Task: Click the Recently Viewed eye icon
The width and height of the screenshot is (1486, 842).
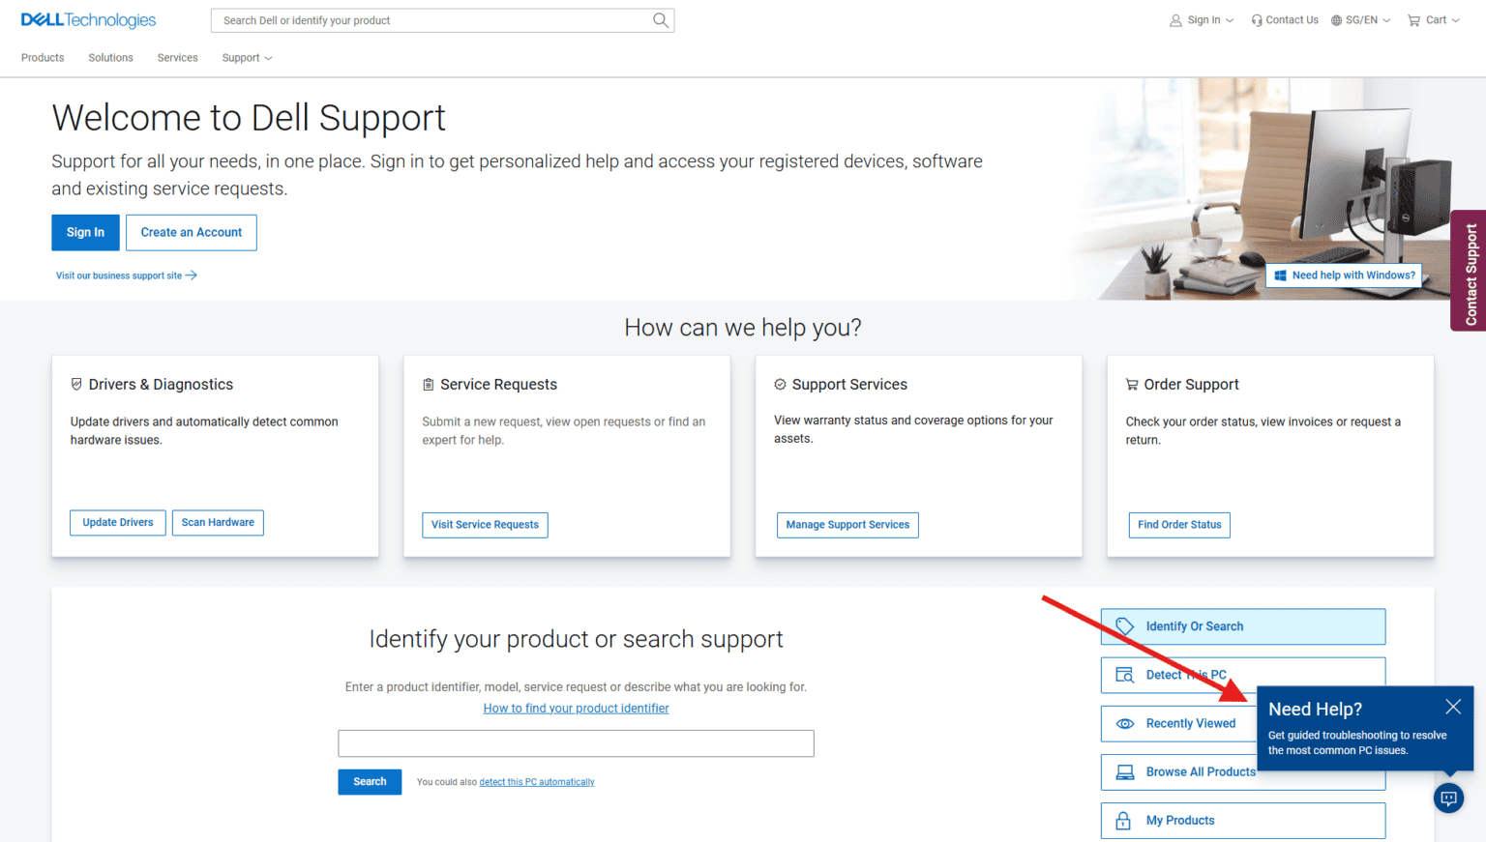Action: tap(1125, 723)
